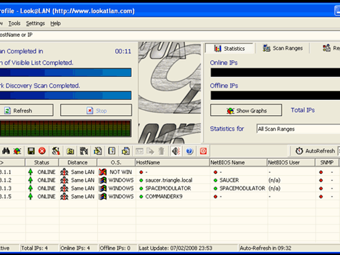Open the Settings menu
The height and width of the screenshot is (255, 340).
point(35,24)
